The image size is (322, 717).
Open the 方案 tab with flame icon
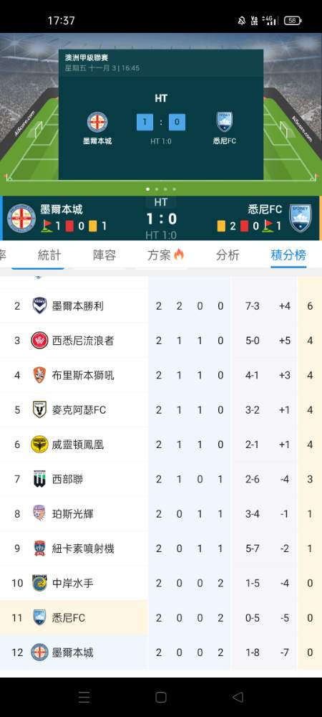[165, 255]
